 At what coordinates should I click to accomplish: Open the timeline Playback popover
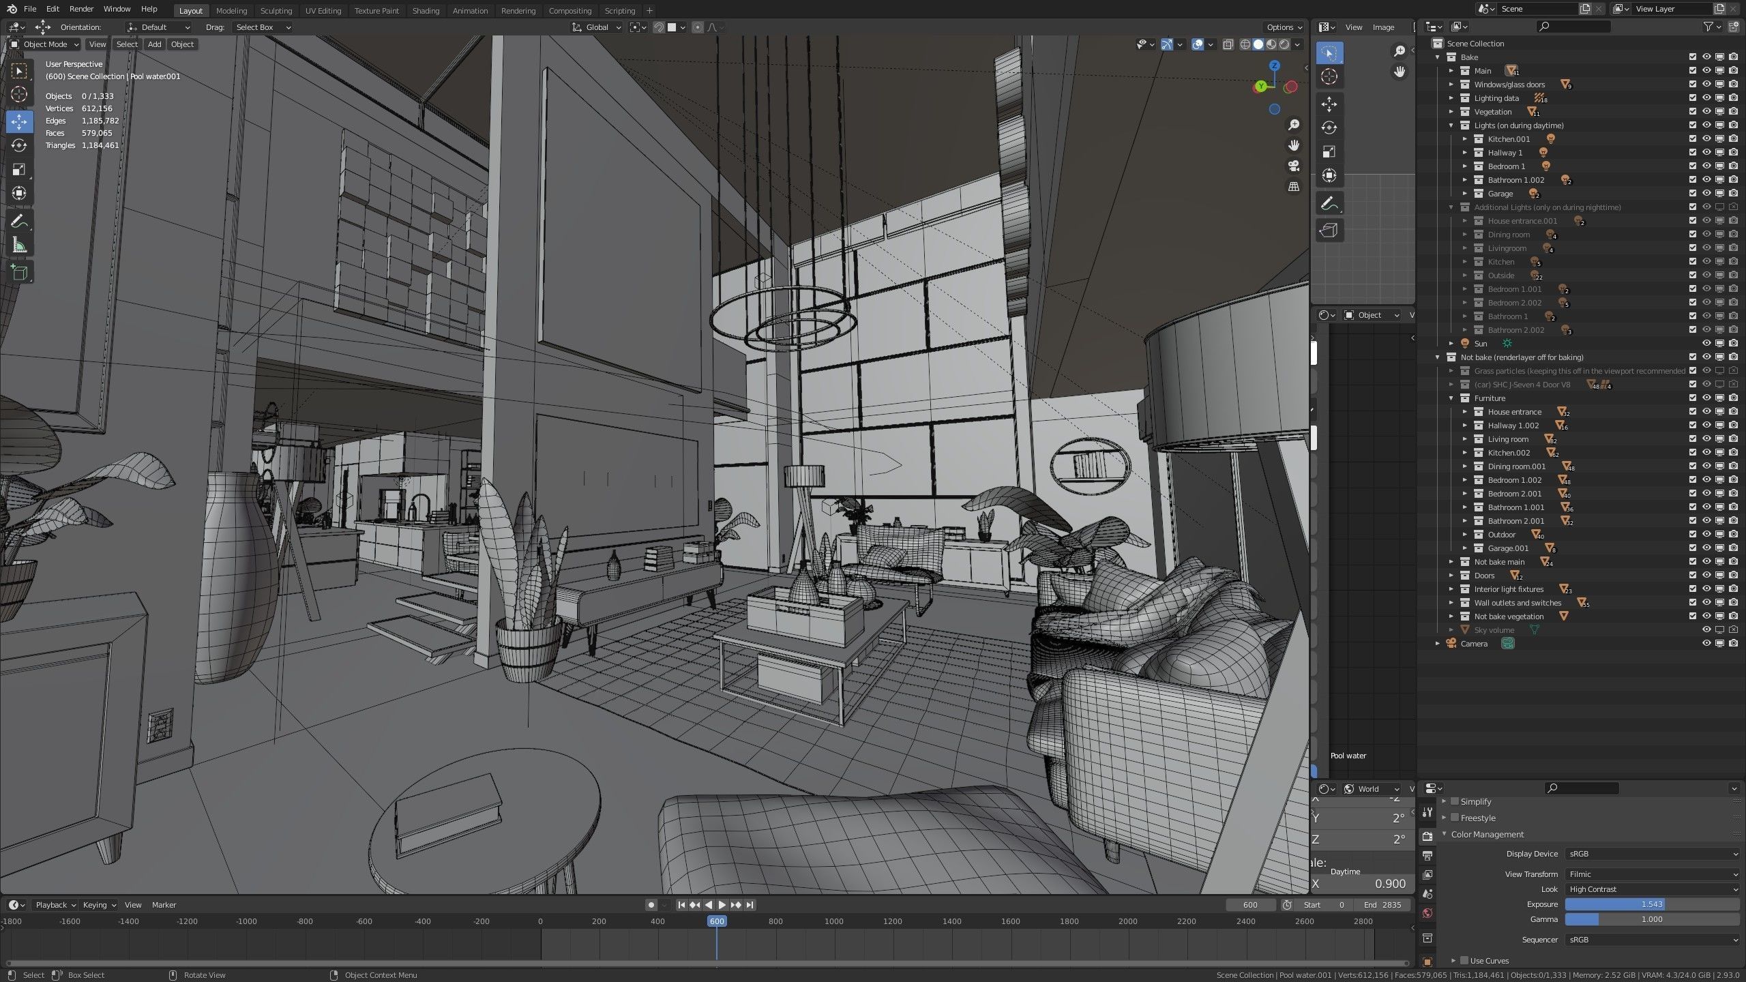55,905
